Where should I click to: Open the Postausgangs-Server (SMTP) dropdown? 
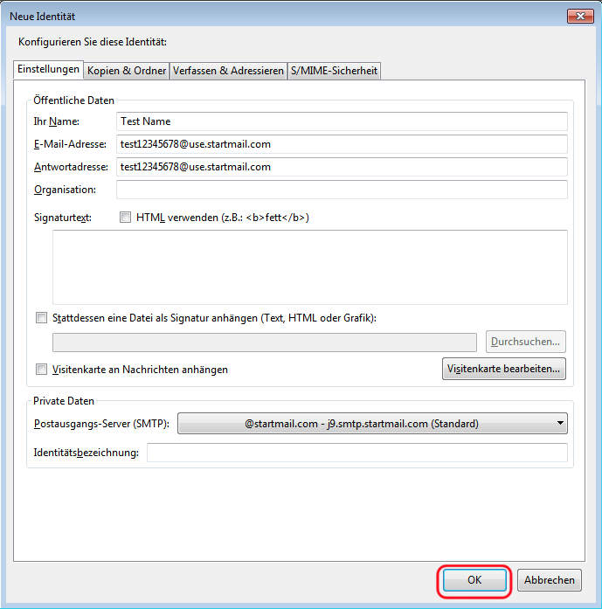click(x=372, y=424)
